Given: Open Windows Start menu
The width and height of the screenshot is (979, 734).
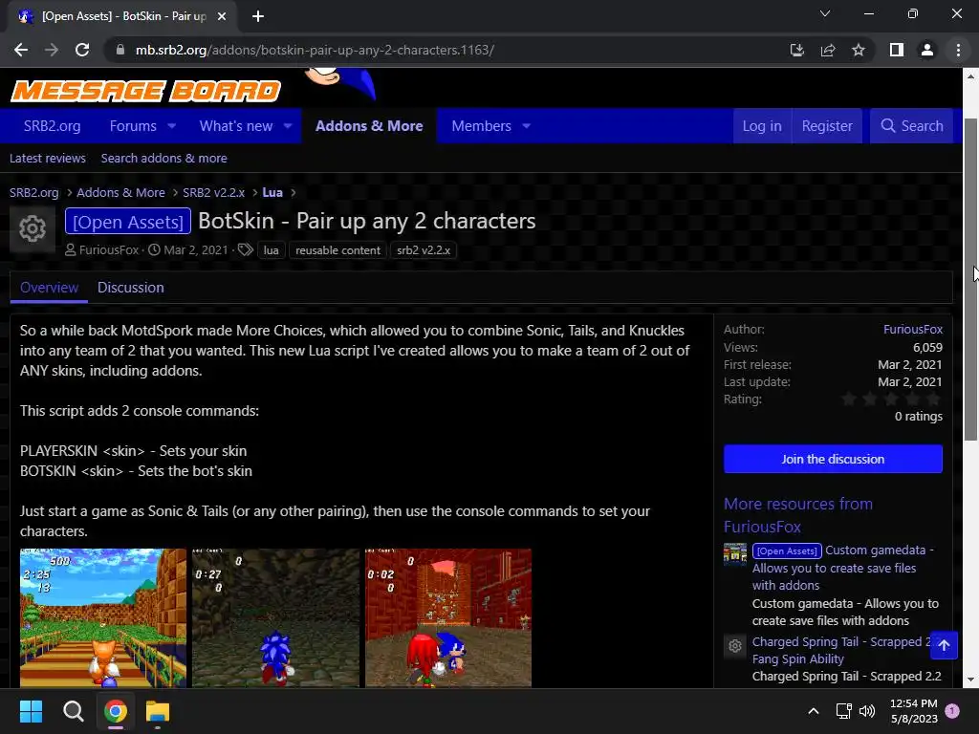Looking at the screenshot, I should [31, 711].
